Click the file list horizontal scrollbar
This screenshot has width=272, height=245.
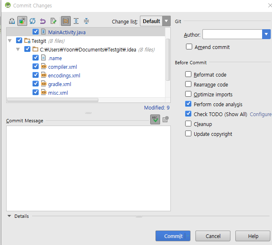pos(53,100)
